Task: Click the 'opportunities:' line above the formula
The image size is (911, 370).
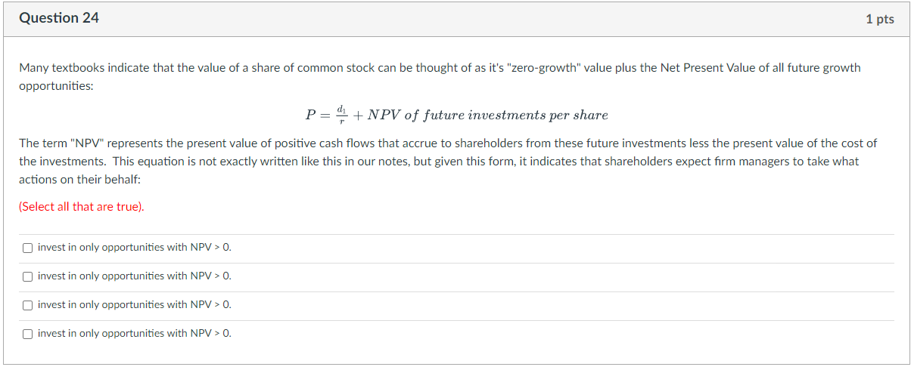Action: point(56,87)
